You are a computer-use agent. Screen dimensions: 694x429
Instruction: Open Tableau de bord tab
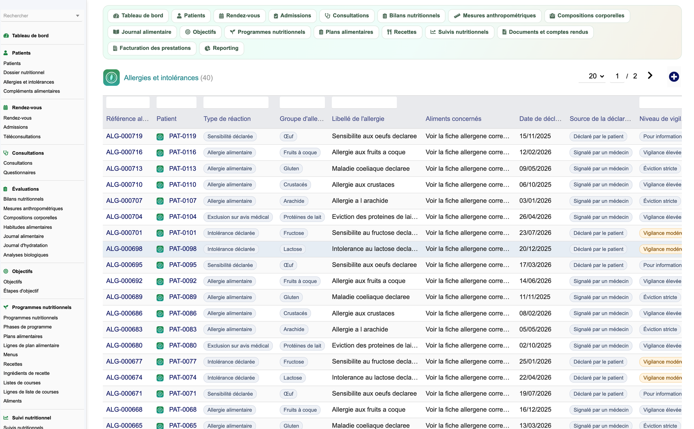click(x=138, y=16)
